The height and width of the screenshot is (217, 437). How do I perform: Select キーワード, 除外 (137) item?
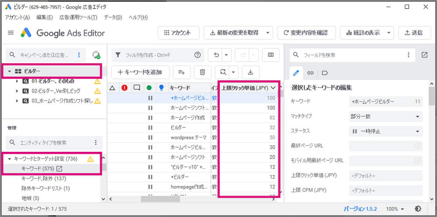(44, 178)
